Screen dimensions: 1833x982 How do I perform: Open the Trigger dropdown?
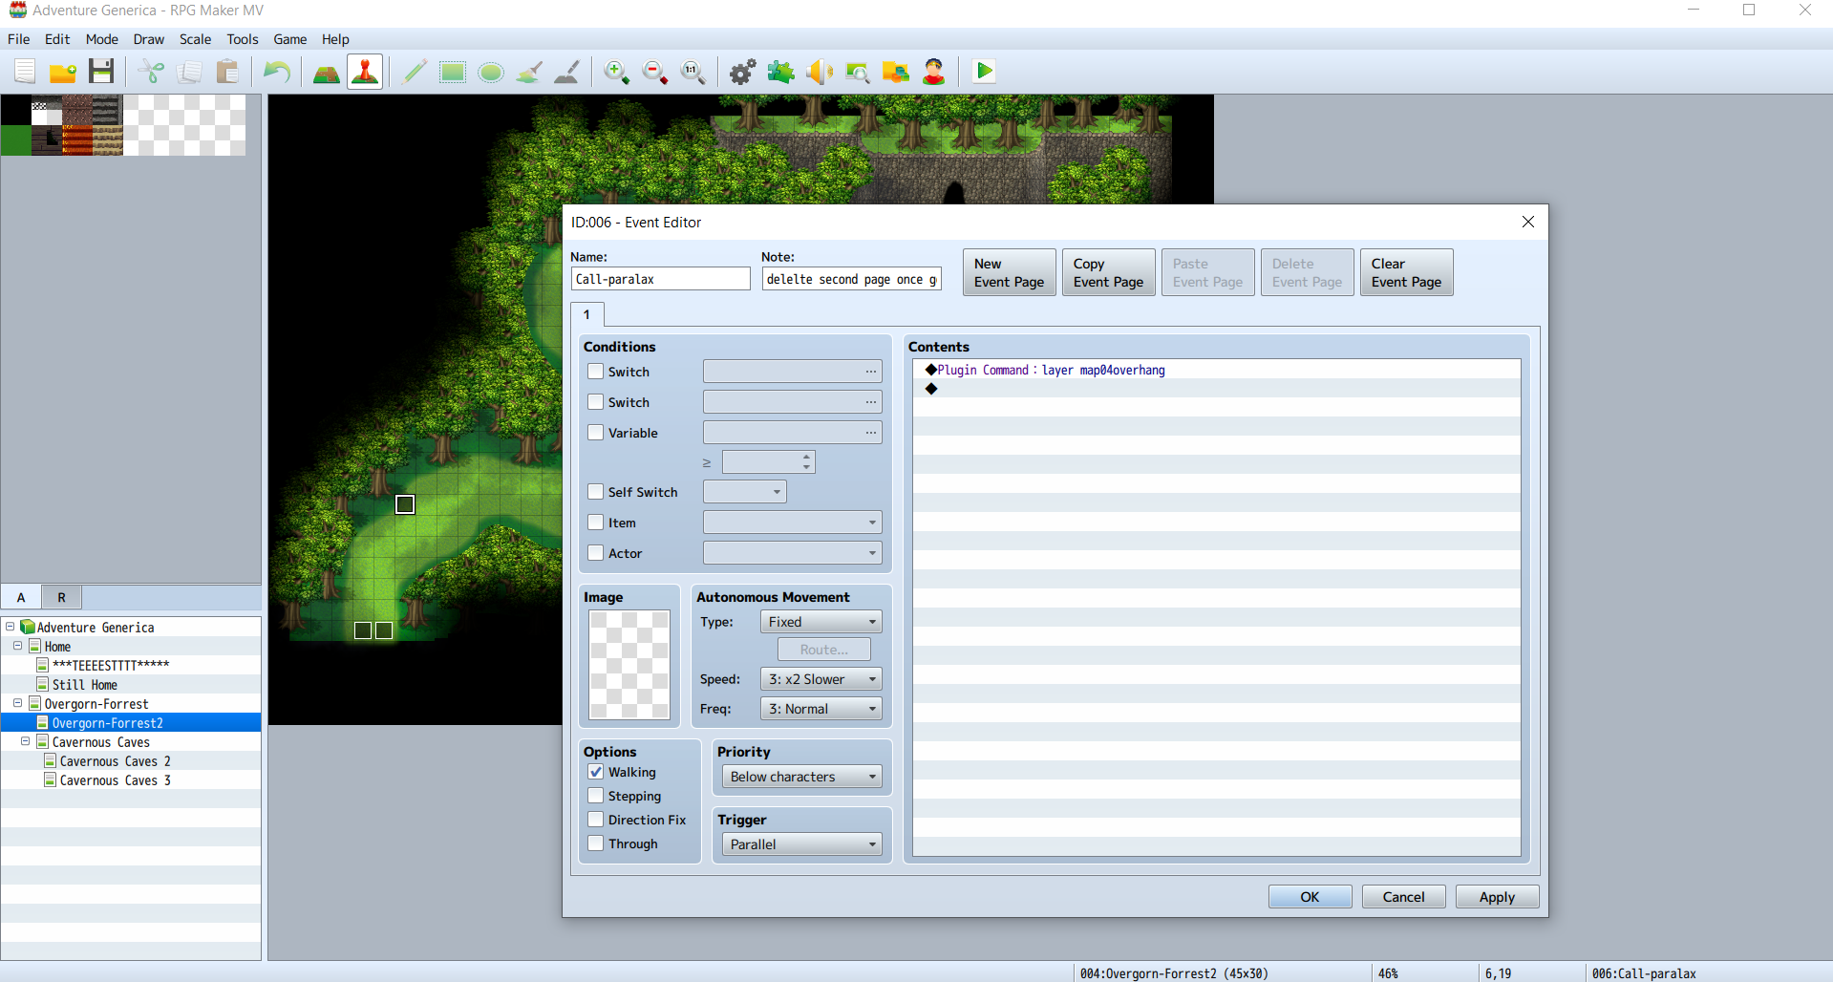(x=802, y=844)
